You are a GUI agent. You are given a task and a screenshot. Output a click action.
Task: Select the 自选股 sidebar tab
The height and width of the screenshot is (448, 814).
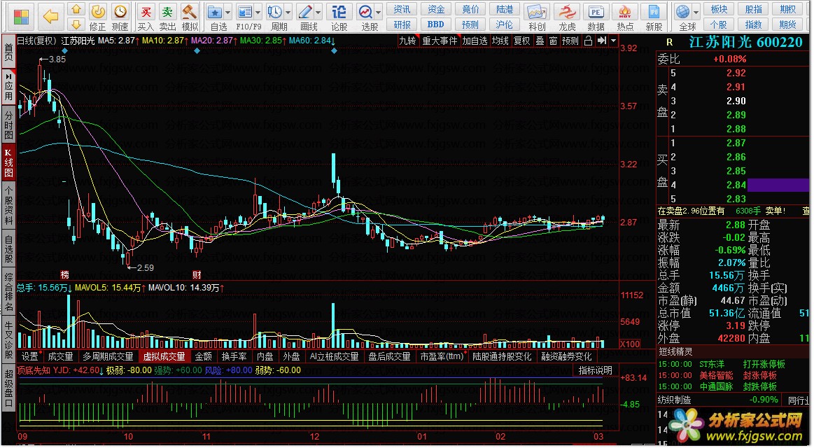pos(8,249)
